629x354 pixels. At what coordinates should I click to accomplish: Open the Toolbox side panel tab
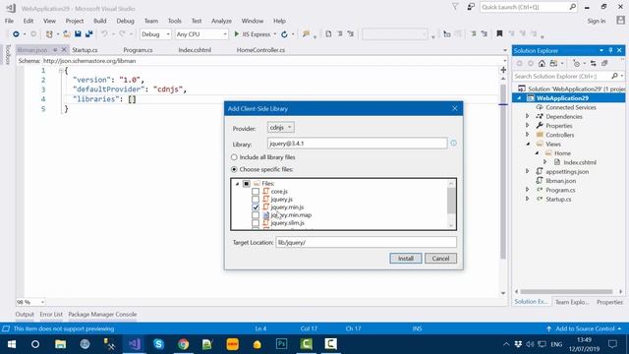(7, 55)
